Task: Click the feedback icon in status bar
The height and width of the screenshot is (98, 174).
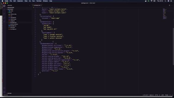Action: click(x=170, y=95)
